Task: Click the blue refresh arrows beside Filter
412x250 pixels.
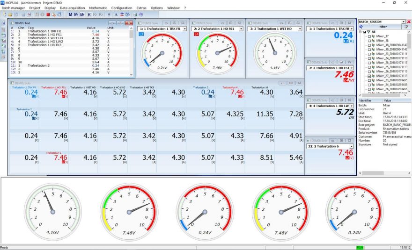Action: (x=361, y=27)
